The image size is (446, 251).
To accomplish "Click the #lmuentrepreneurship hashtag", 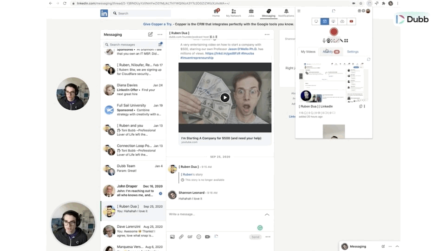I will click(197, 58).
